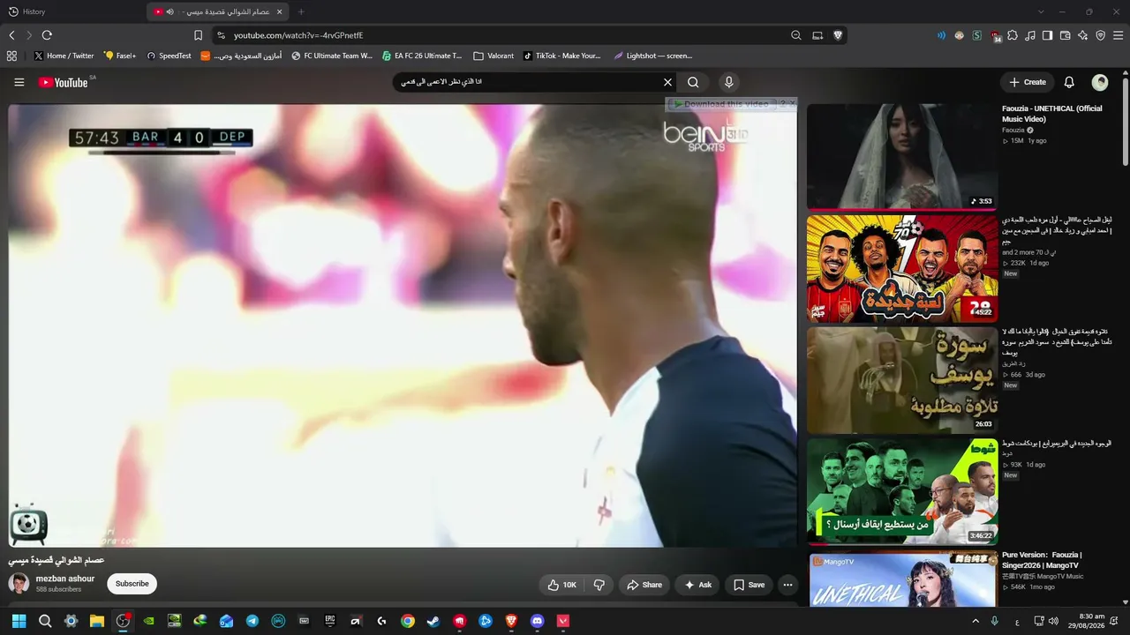The width and height of the screenshot is (1130, 635).
Task: Open the 45:22 football challenge video thumbnail
Action: tap(902, 268)
